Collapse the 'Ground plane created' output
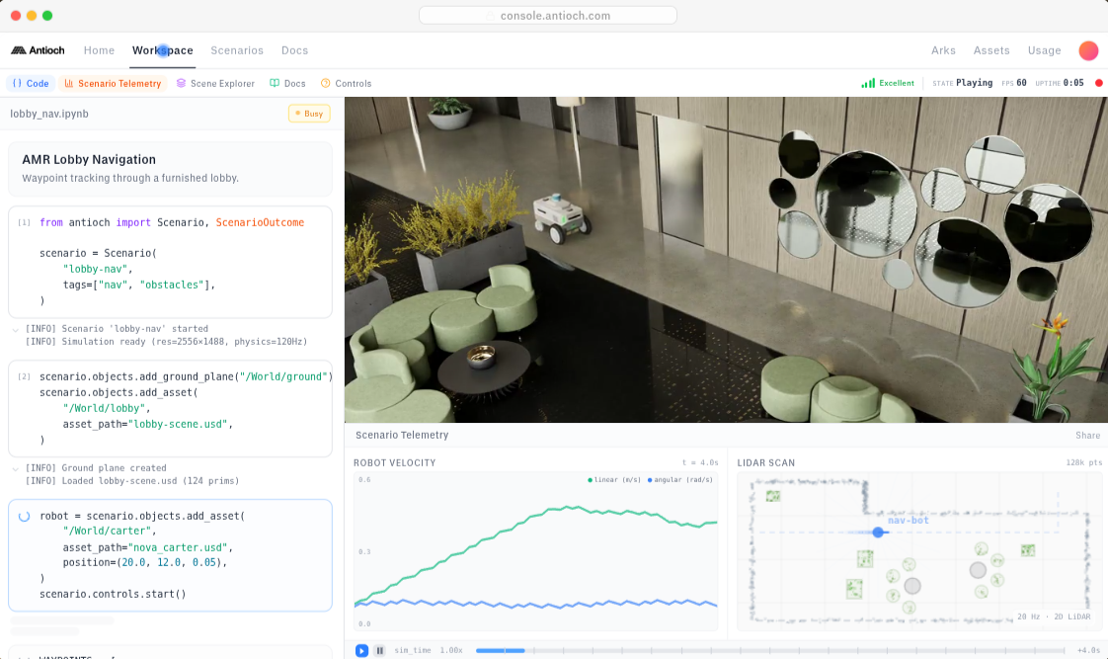 [15, 468]
